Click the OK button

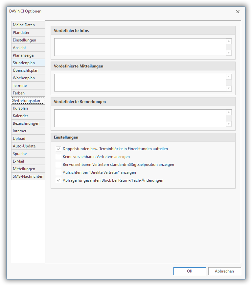(x=190, y=271)
